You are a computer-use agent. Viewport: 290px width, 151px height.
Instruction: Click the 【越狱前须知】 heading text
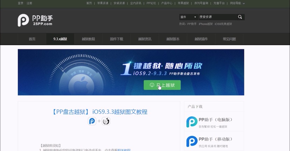[x=51, y=146]
